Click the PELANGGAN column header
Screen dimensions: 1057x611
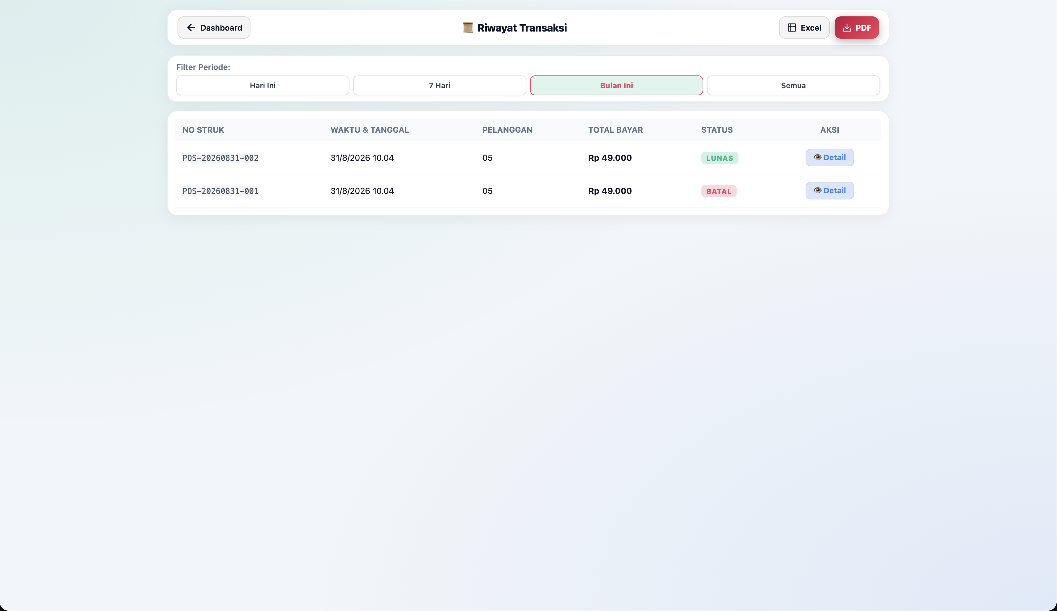click(507, 130)
